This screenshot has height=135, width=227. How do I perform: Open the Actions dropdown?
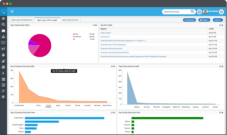click(218, 20)
